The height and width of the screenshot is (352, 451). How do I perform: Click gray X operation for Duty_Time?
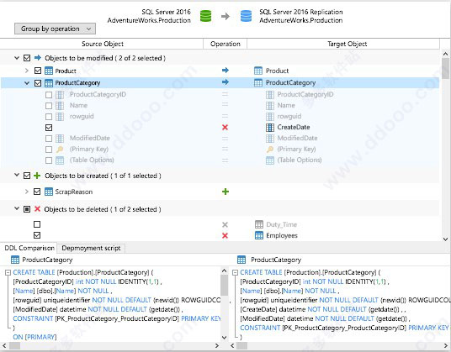pos(225,224)
